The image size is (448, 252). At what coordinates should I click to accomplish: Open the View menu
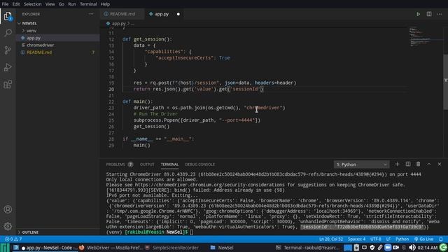(50, 4)
